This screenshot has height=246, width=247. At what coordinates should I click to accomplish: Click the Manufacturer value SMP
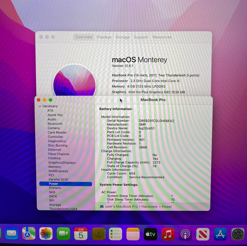click(142, 124)
